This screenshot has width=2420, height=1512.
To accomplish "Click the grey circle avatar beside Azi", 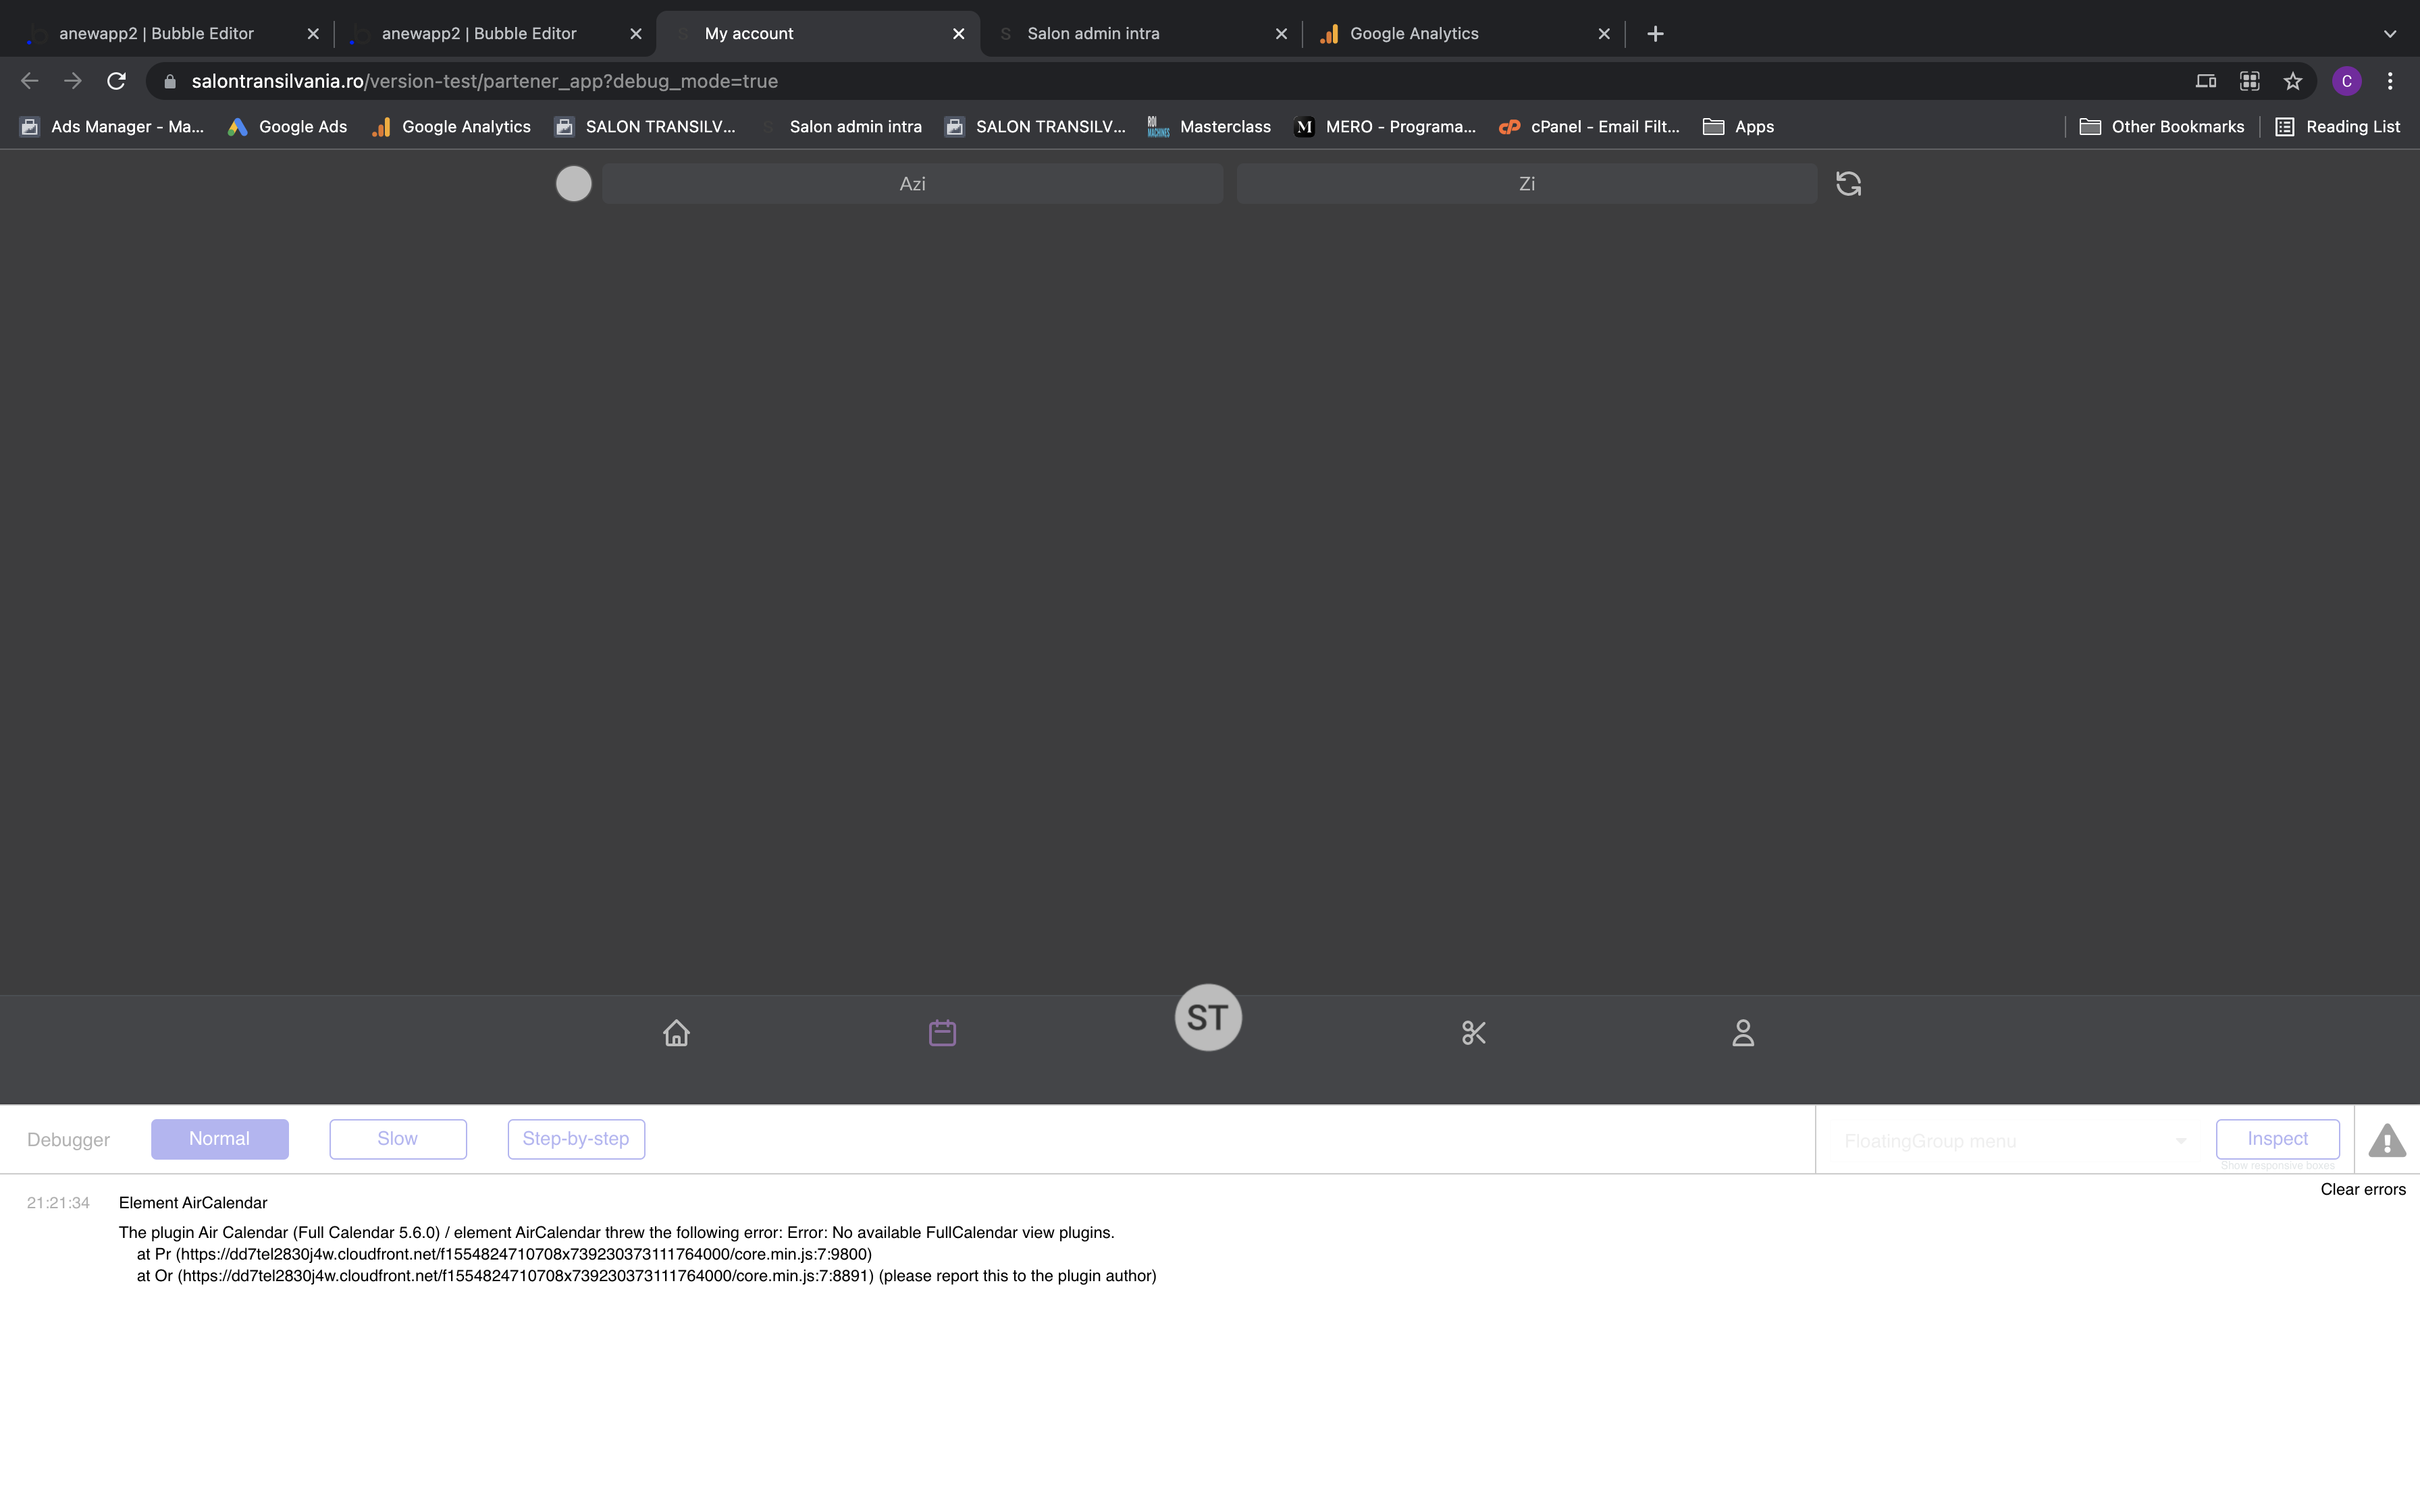I will tap(573, 183).
